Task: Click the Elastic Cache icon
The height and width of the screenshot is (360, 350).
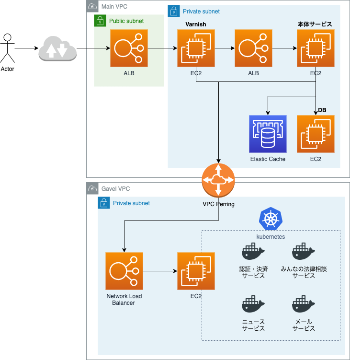Action: point(268,134)
